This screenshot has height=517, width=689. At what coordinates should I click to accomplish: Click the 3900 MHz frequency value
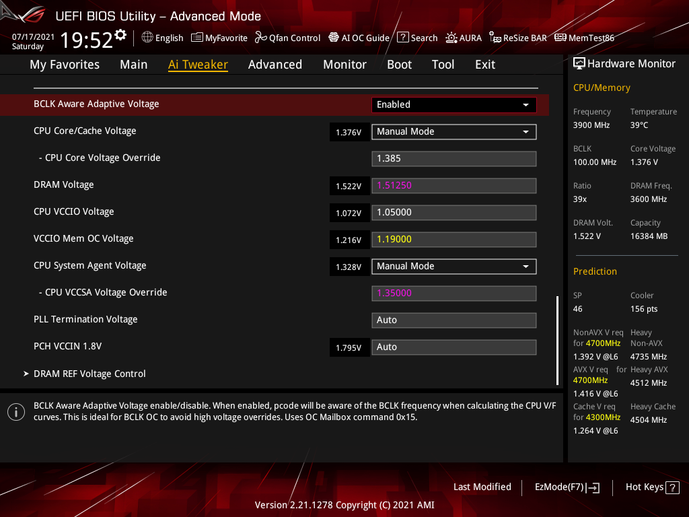click(x=591, y=125)
